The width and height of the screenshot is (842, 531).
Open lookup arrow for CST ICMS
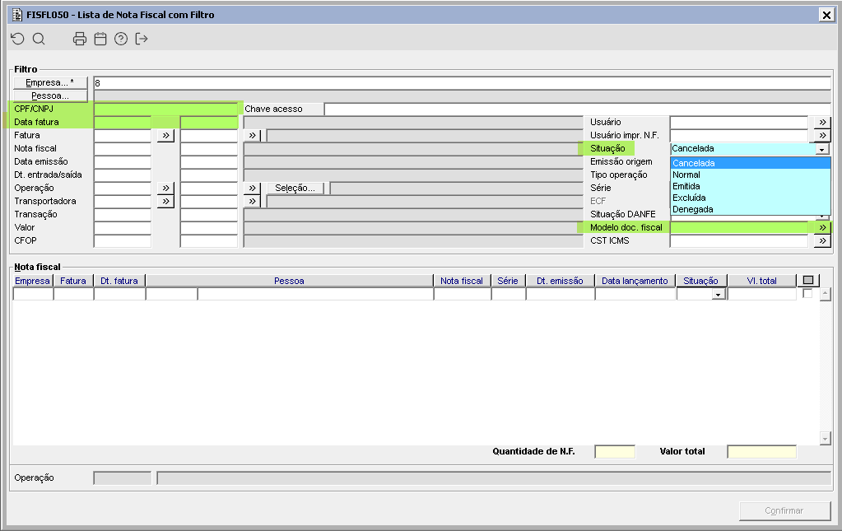(822, 241)
